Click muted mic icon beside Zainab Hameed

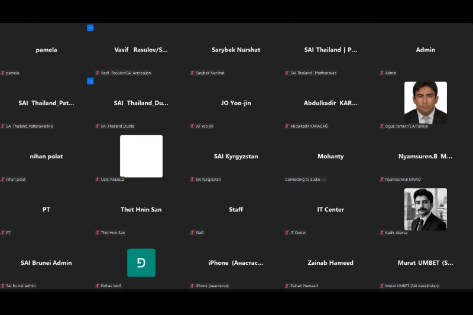[x=287, y=286]
